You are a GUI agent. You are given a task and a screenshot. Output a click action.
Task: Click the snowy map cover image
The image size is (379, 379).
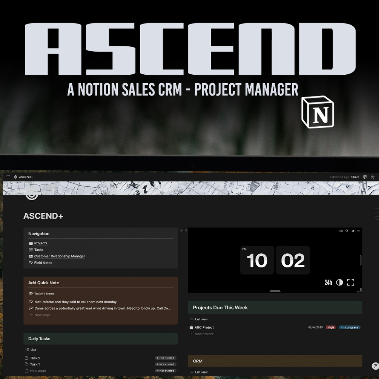(191, 188)
